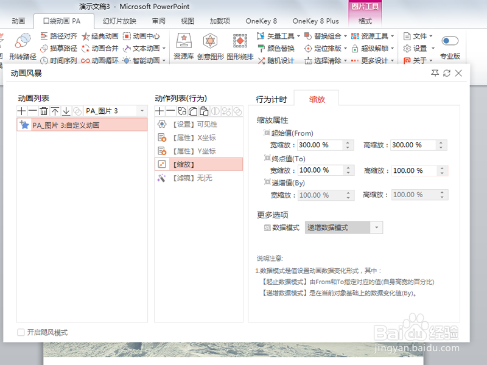The image size is (487, 365).
Task: Select 【滤镜】无|无 behavior
Action: pos(198,178)
